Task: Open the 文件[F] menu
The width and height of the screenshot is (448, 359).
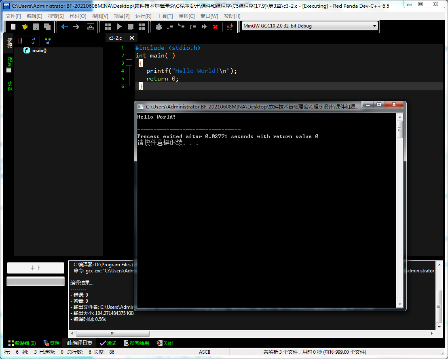Action: [x=13, y=16]
